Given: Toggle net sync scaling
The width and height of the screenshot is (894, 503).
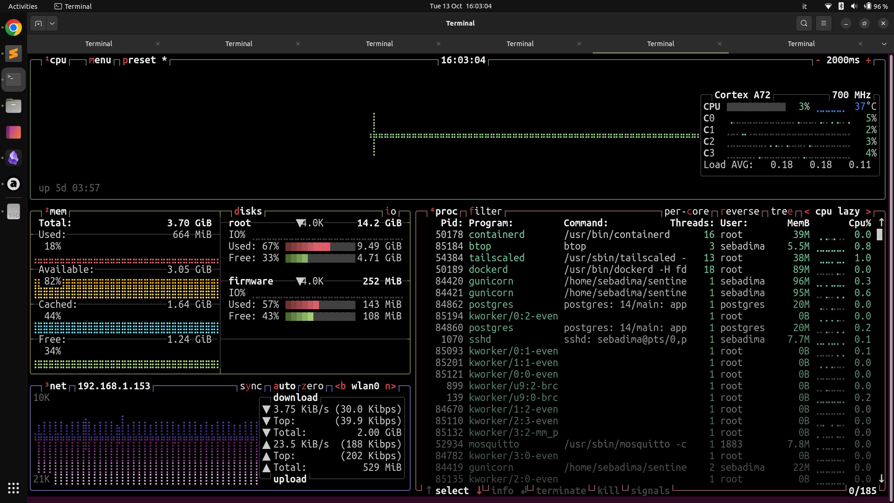Looking at the screenshot, I should coord(251,386).
